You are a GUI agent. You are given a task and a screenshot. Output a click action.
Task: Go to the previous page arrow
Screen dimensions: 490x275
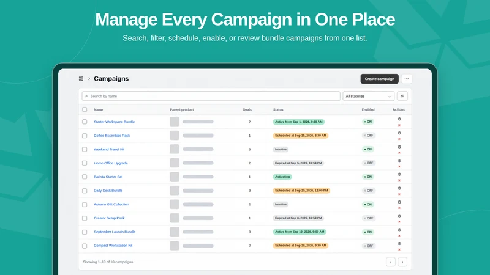(391, 262)
